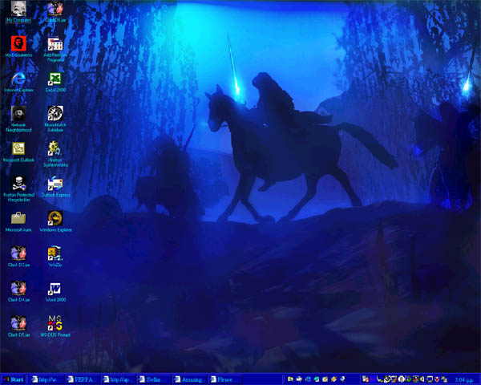
Task: Open the WinZip shortcut
Action: pos(55,257)
